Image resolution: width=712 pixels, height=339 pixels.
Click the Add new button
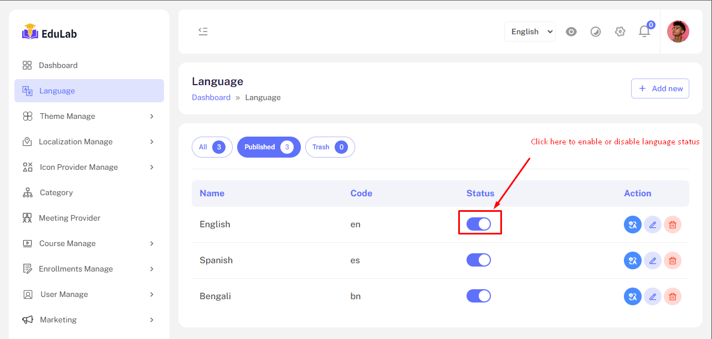point(660,88)
